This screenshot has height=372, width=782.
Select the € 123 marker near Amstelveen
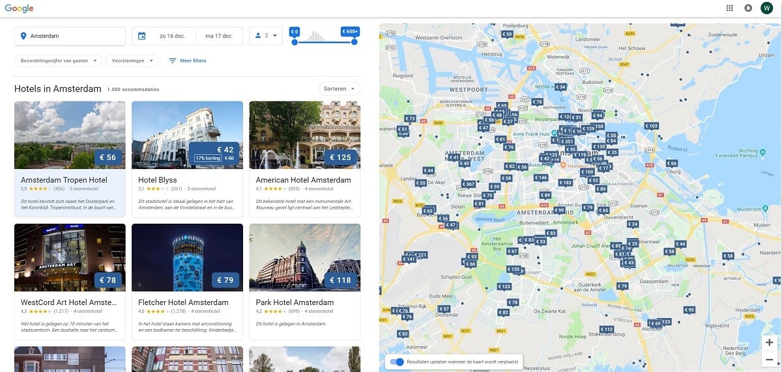(504, 287)
